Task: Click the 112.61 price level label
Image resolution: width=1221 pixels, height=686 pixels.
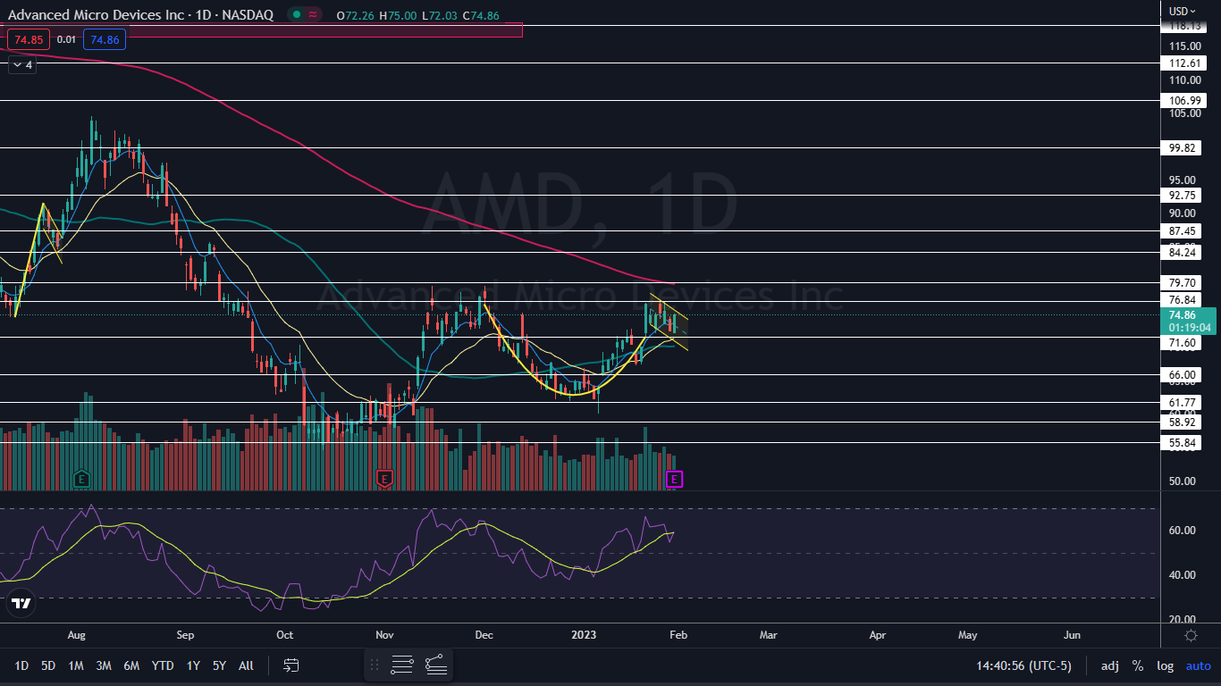Action: coord(1183,63)
